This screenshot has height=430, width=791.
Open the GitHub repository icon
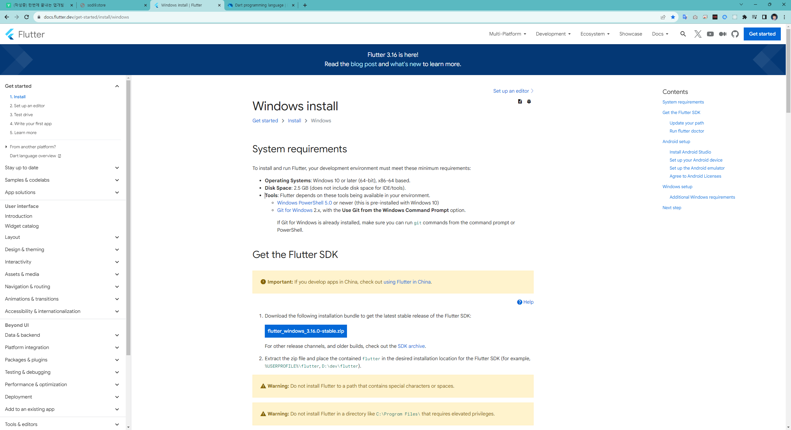pos(735,34)
